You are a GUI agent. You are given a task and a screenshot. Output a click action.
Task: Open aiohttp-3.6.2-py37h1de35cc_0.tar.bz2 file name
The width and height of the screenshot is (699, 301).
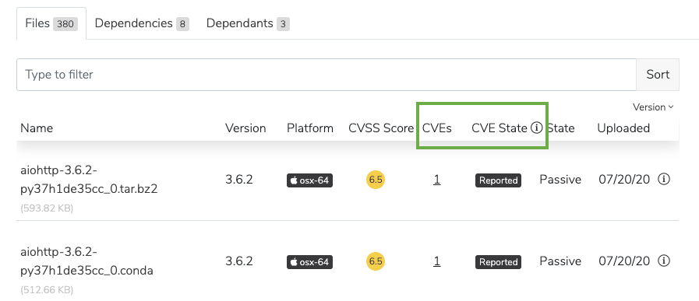89,180
